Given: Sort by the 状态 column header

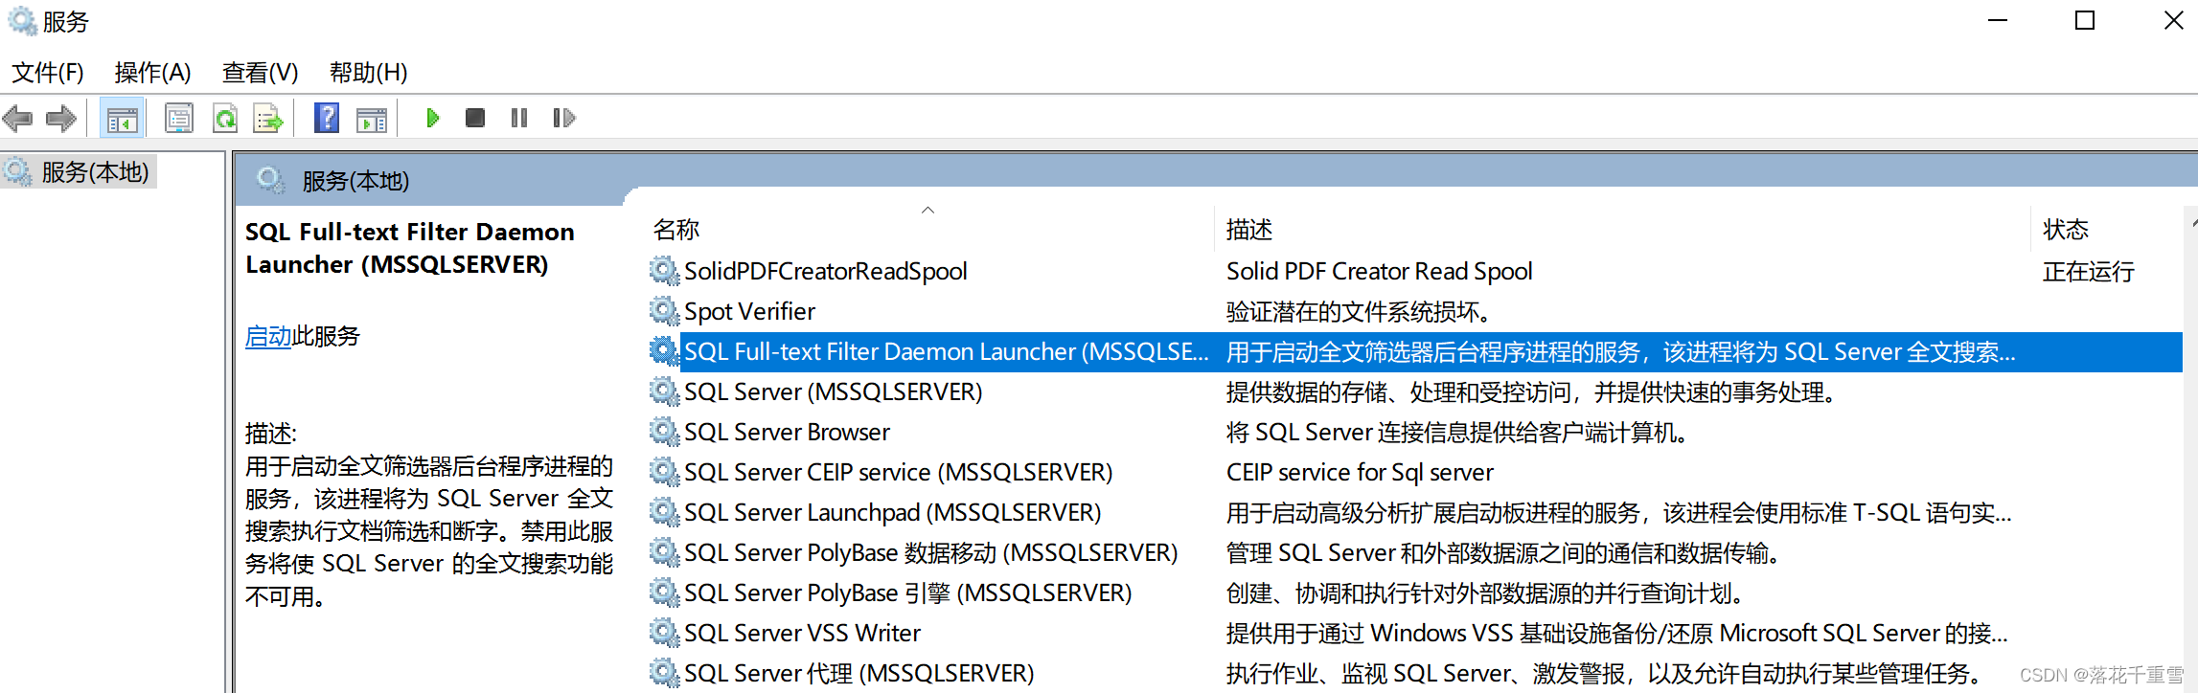Looking at the screenshot, I should (2066, 230).
